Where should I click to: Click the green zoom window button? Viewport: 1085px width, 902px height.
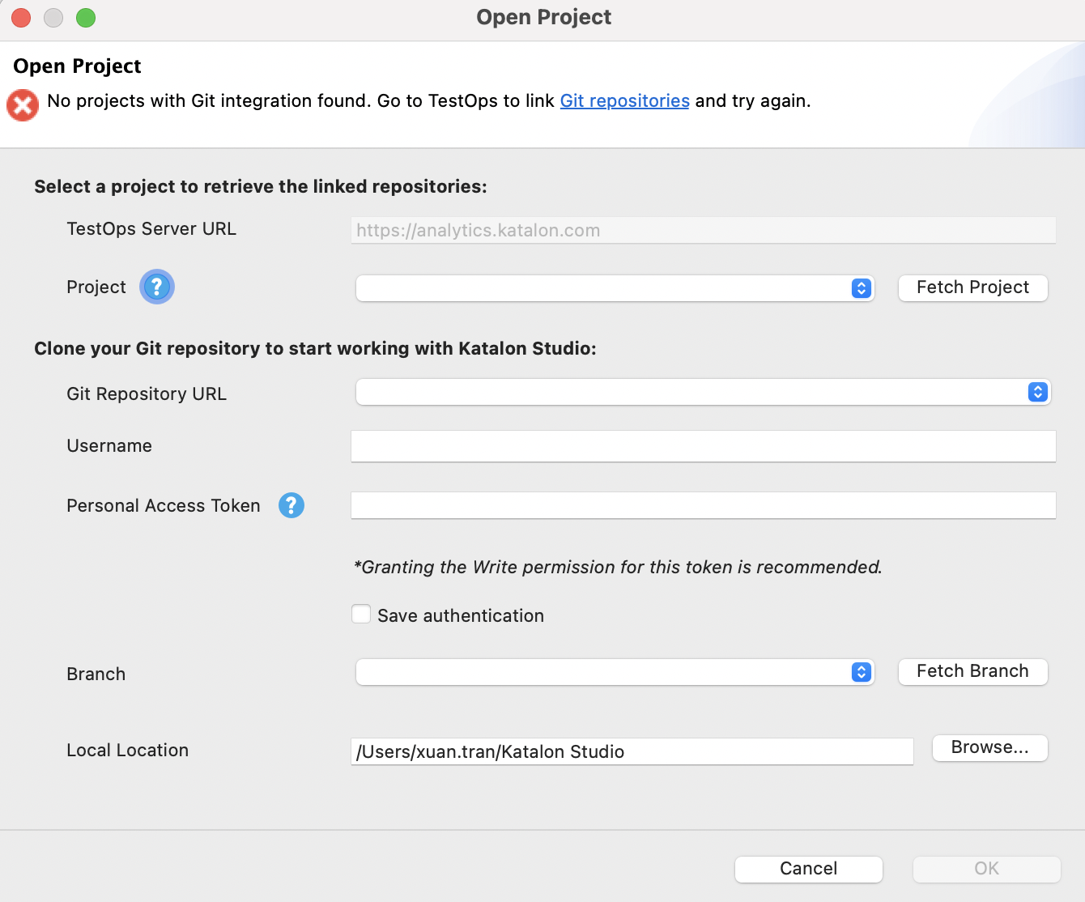click(x=86, y=18)
